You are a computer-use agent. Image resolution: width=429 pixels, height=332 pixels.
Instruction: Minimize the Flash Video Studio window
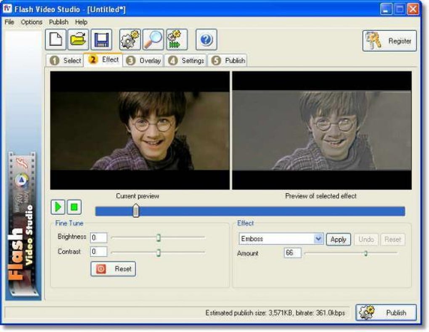click(386, 9)
